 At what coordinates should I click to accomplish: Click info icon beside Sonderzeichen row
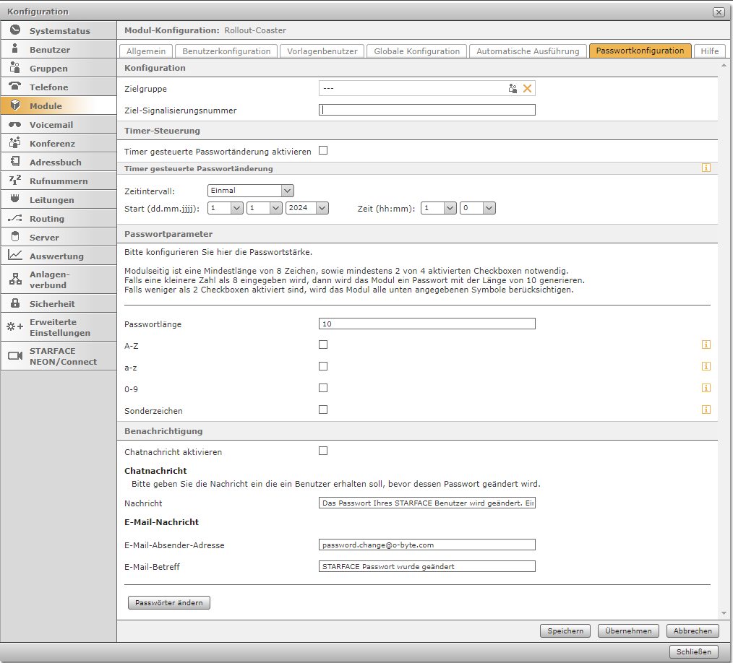tap(706, 409)
